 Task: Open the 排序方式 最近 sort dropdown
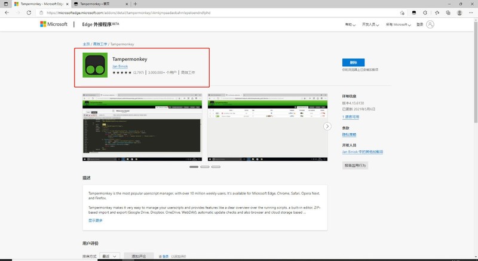109,256
